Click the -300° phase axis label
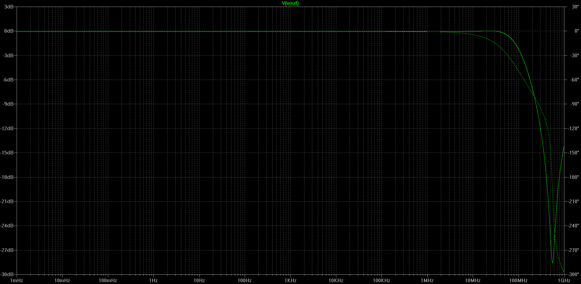 [573, 274]
